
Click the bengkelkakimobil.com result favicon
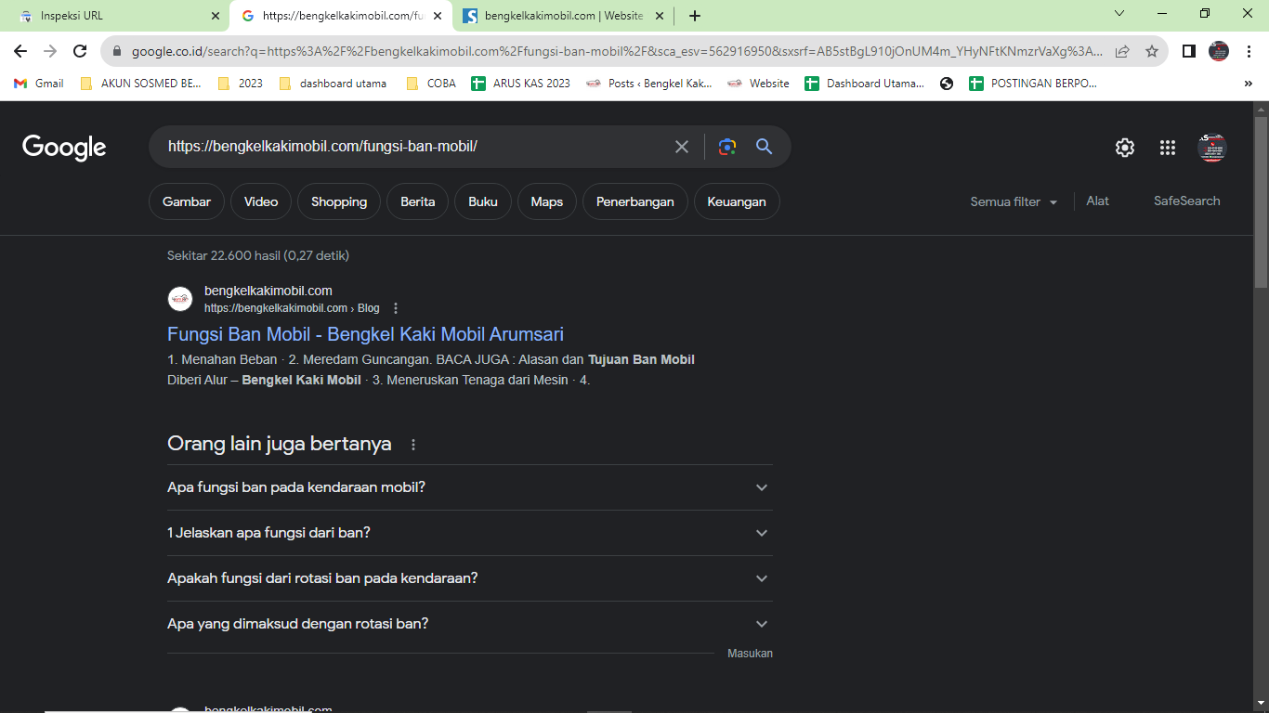pos(180,299)
